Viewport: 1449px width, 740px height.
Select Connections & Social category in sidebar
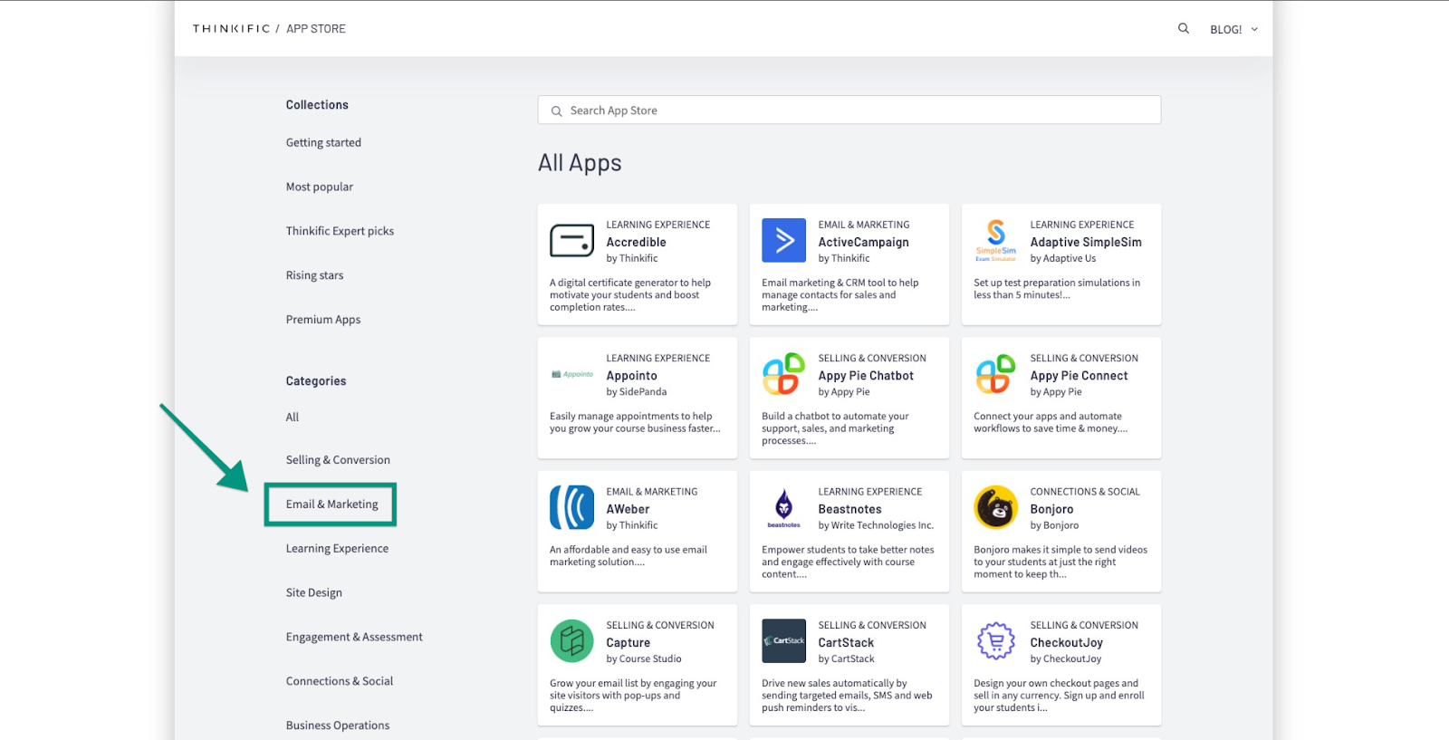pyautogui.click(x=340, y=682)
